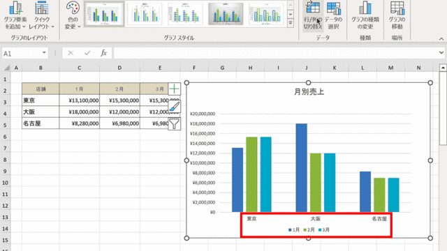
Task: Click the chart title 月別売上
Action: click(309, 92)
